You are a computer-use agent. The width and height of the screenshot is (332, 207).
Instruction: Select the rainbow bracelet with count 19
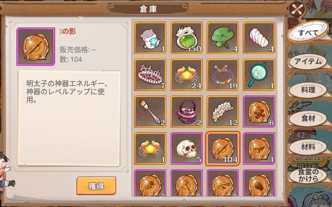pyautogui.click(x=223, y=75)
